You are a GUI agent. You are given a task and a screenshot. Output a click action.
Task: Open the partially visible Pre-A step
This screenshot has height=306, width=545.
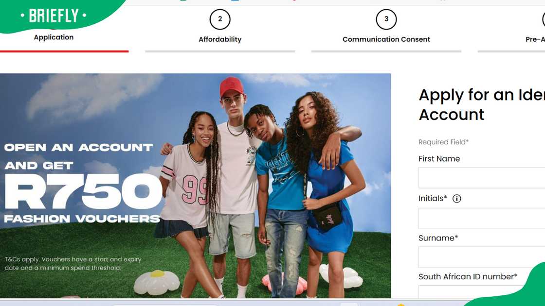pos(535,39)
